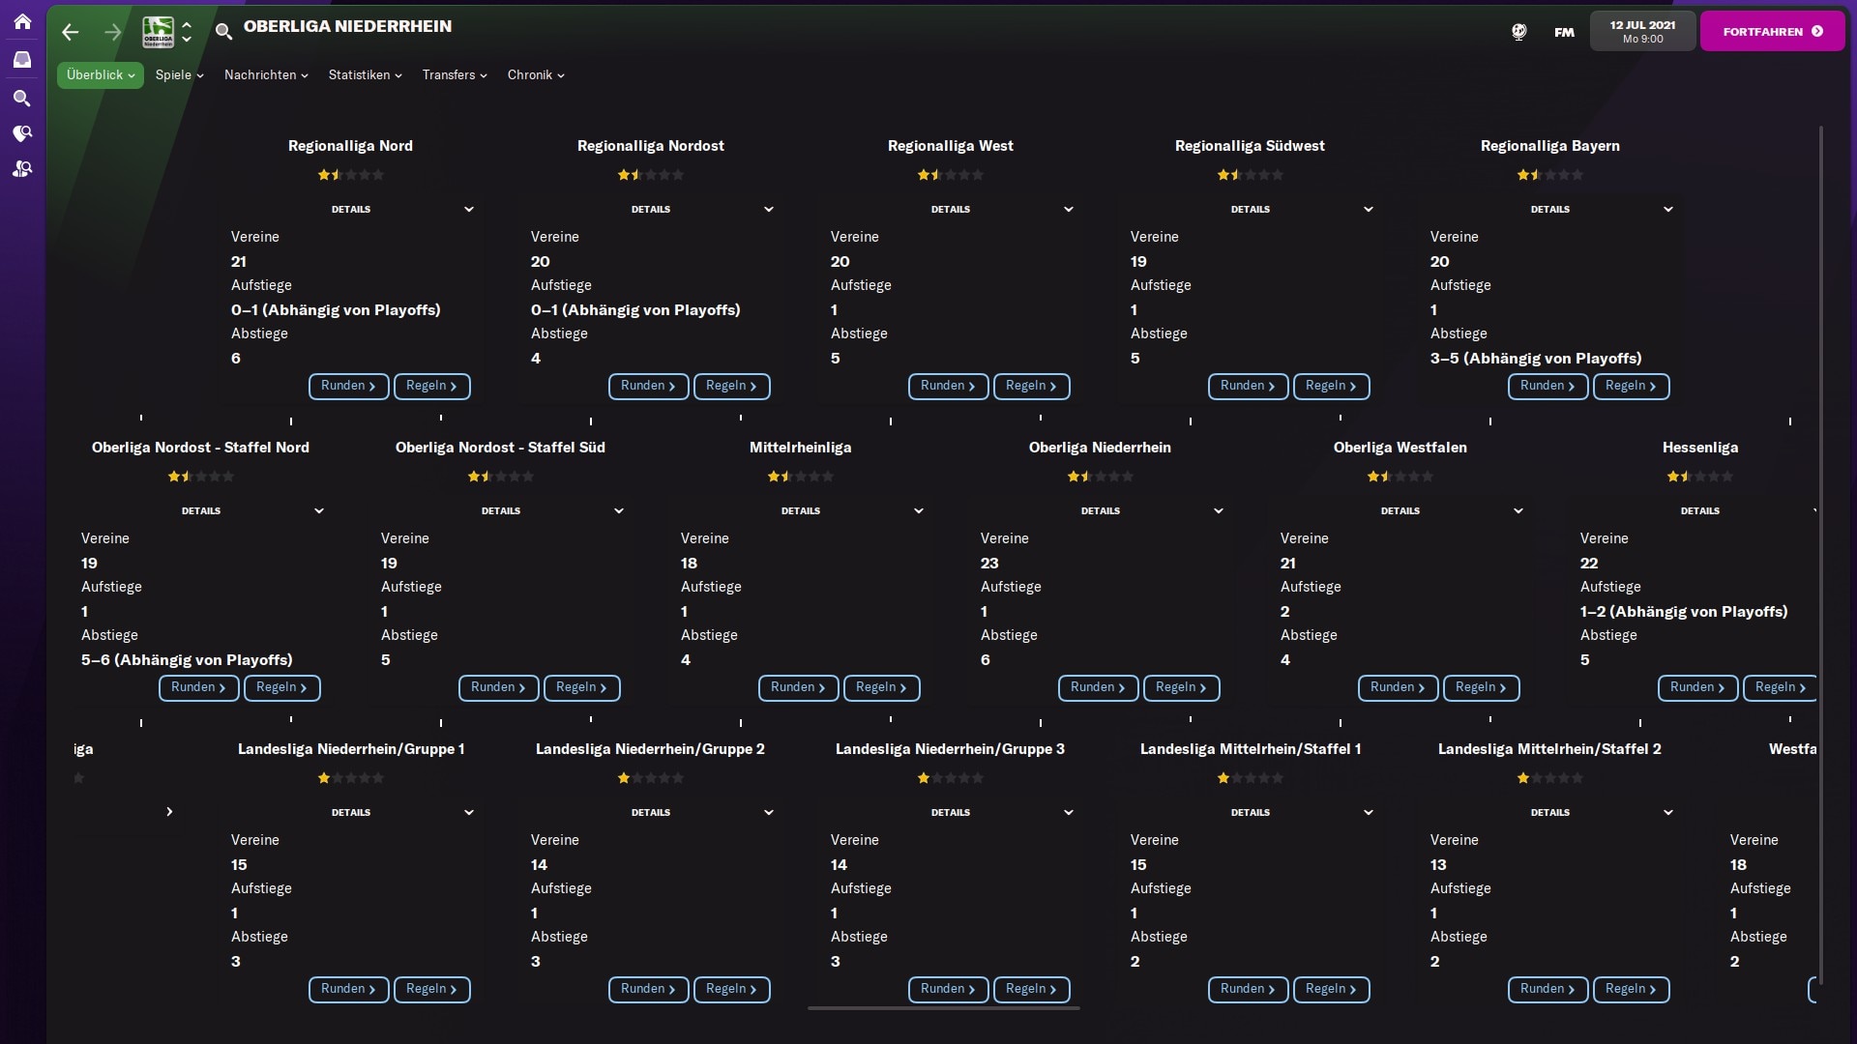Click '5–6 (Abhängig von Playoffs)' in Staffel Nord

[187, 660]
